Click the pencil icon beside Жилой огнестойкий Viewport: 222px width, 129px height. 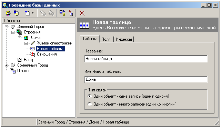point(32,43)
